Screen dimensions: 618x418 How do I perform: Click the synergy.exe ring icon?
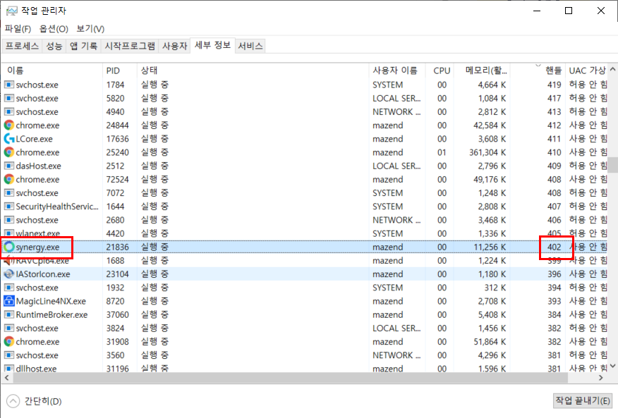click(9, 247)
